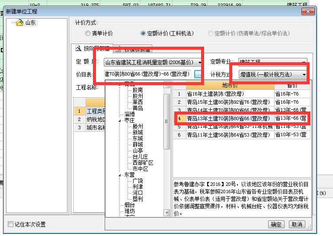The width and height of the screenshot is (333, 236).
Task: Toggle 记住本次设置 checkbox
Action: tap(10, 224)
